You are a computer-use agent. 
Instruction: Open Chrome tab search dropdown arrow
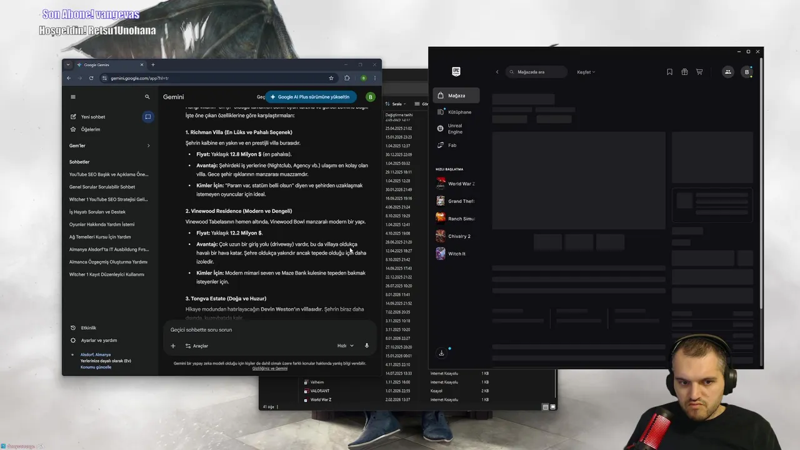click(x=68, y=64)
